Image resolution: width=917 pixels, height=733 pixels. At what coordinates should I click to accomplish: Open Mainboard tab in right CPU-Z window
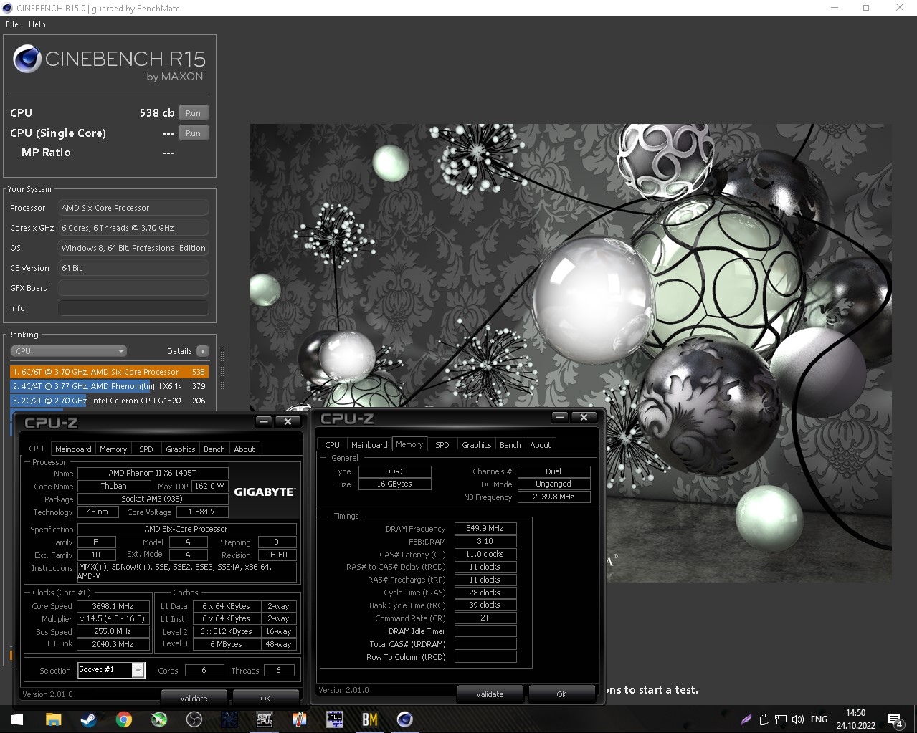[x=369, y=445]
